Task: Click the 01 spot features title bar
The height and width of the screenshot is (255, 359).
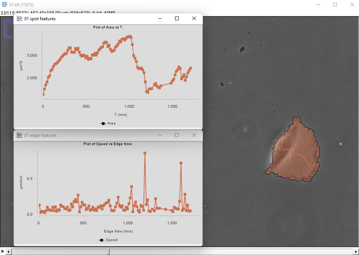Action: (94, 19)
